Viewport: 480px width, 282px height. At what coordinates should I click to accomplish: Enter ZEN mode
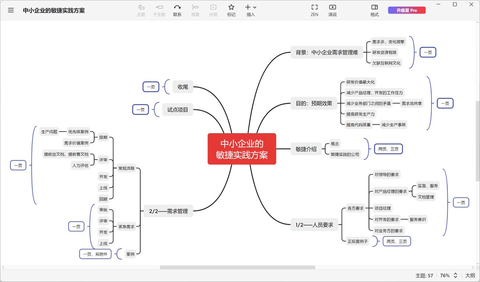point(314,11)
